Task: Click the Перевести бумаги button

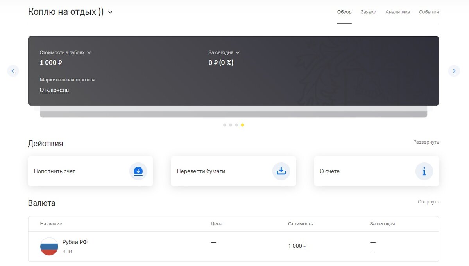Action: point(233,171)
